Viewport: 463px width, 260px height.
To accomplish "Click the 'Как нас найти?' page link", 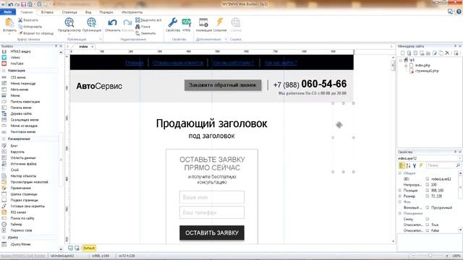I will coord(281,63).
